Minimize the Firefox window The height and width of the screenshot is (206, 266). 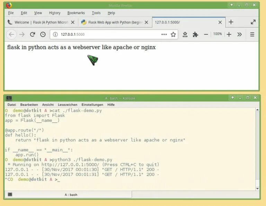click(239, 5)
